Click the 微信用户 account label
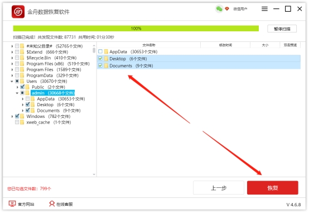Image resolution: width=309 pixels, height=213 pixels. click(x=240, y=9)
